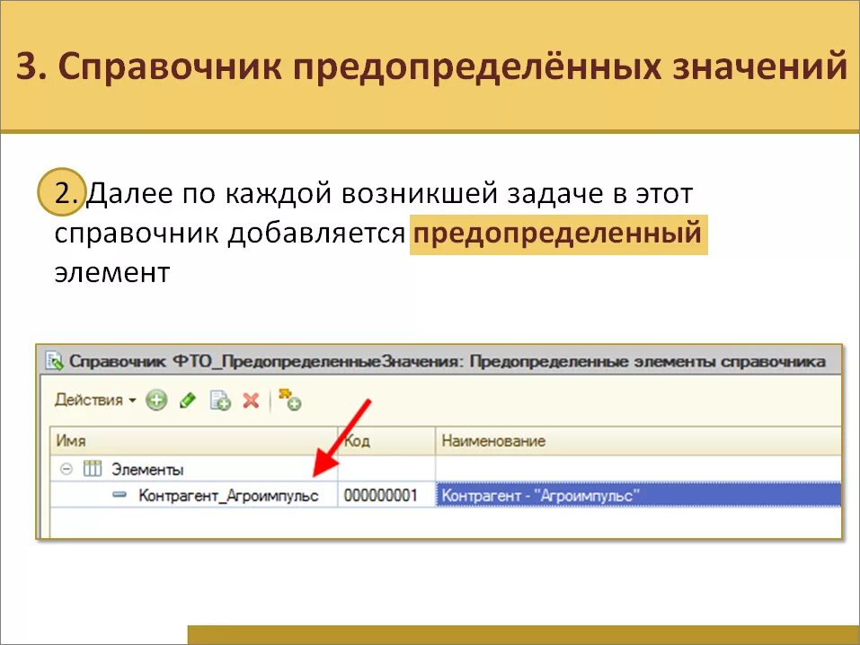Click the Контрагент - "Агроимпульс" name cell

point(638,495)
